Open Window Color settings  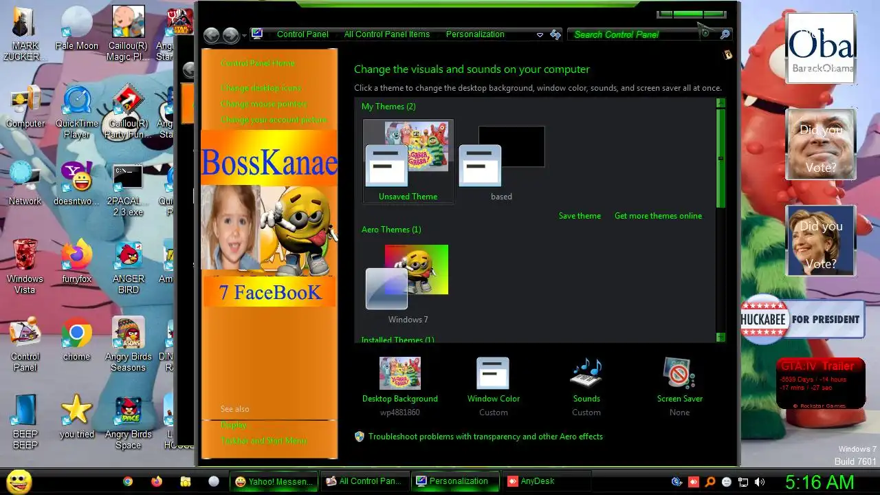(x=493, y=386)
